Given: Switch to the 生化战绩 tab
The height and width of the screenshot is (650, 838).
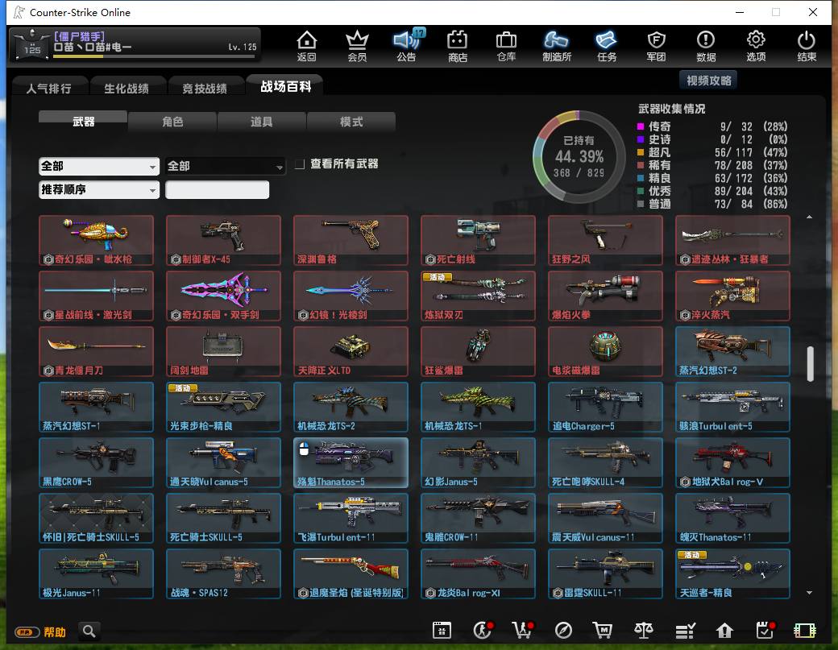Looking at the screenshot, I should coord(127,88).
